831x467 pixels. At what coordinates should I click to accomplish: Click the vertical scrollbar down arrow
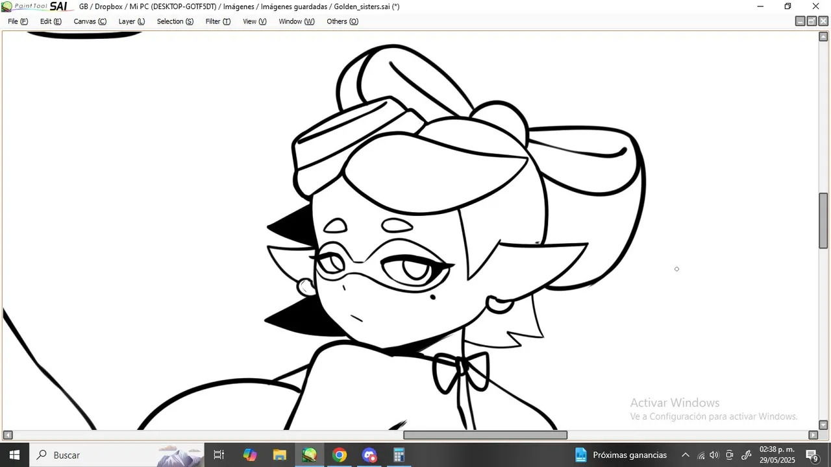[823, 425]
